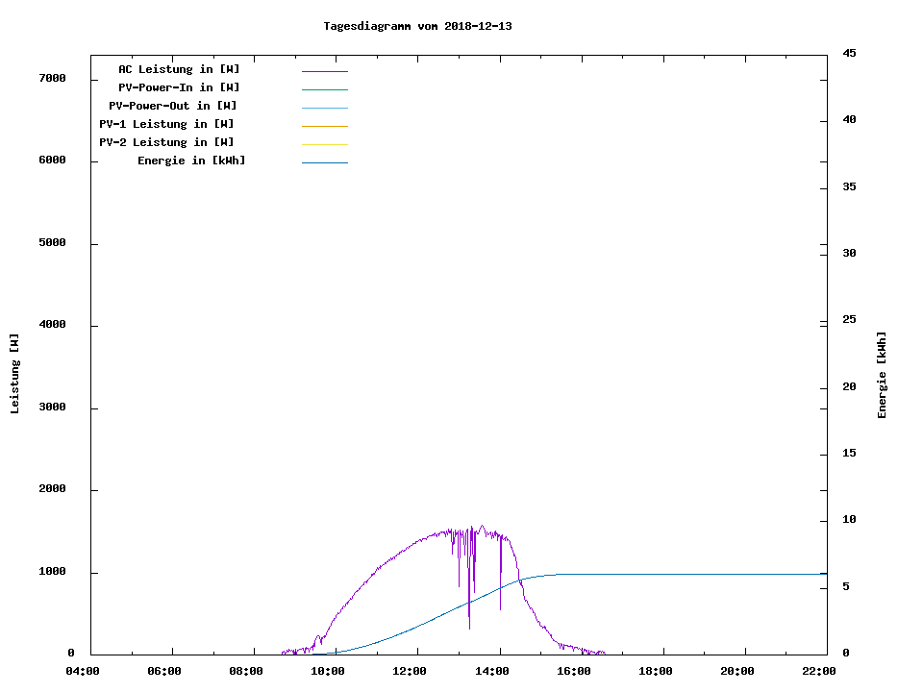Click the Energie in [kWh] legend entry
This screenshot has height=692, width=923.
point(191,161)
